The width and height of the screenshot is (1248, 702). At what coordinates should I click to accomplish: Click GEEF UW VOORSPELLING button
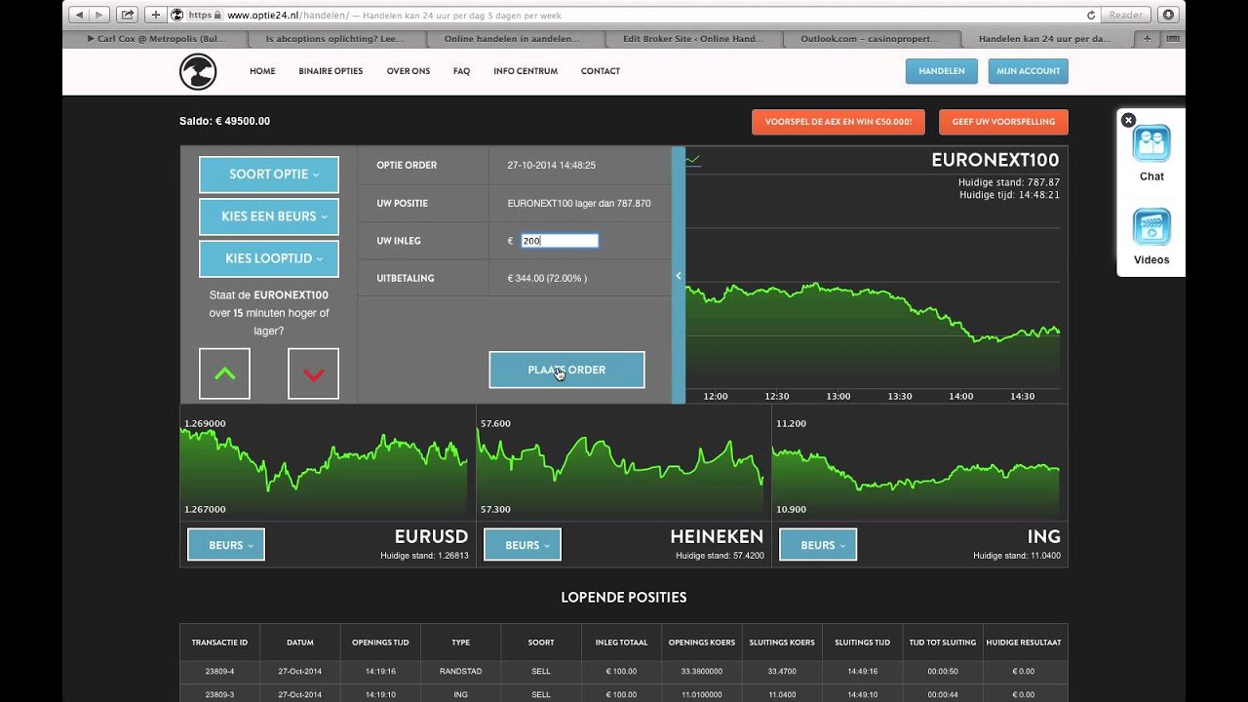[x=1003, y=122]
